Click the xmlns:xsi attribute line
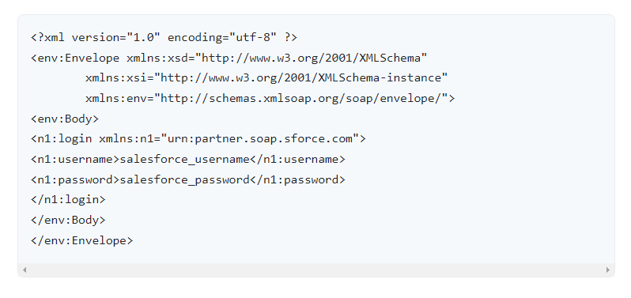 (266, 78)
